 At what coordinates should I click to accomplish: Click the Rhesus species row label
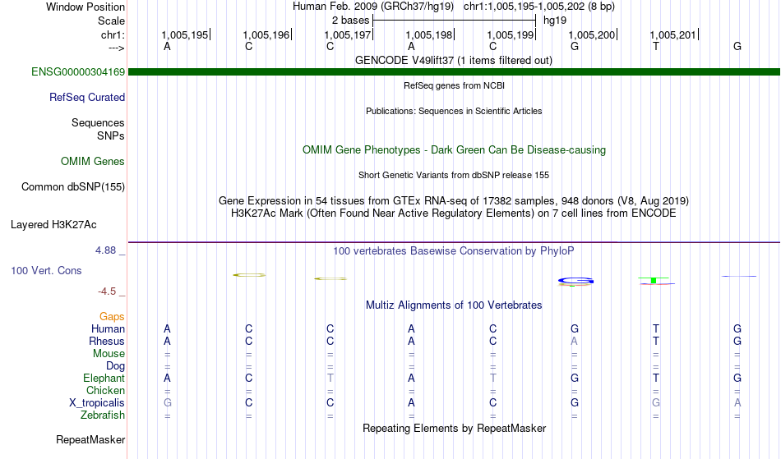107,342
